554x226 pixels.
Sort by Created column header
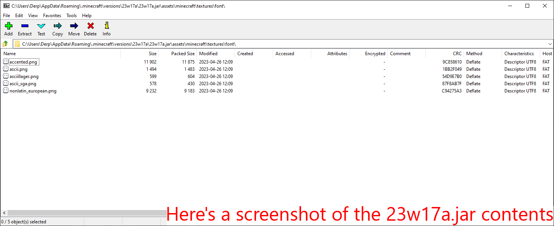pos(254,54)
